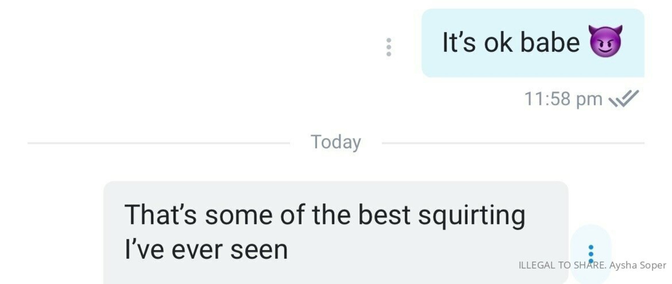Click the 11:58 pm timestamp
Screen dimensions: 672x284
[x=563, y=99]
